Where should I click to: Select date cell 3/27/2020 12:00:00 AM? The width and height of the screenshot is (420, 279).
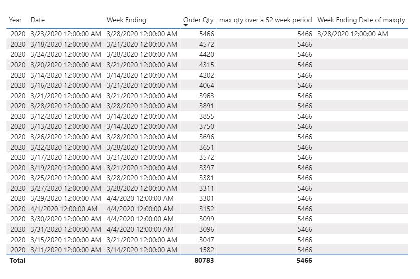pyautogui.click(x=66, y=189)
